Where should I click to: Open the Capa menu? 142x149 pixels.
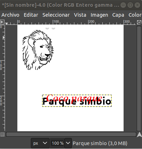(x=118, y=15)
